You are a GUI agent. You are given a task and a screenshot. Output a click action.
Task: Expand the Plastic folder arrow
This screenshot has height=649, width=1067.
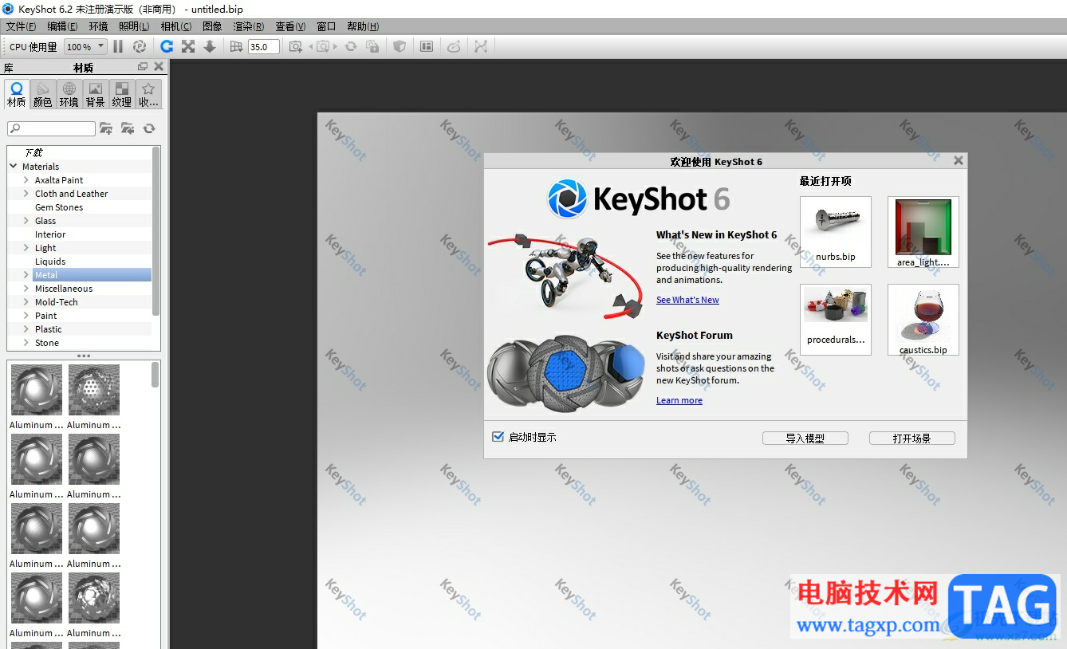coord(26,329)
